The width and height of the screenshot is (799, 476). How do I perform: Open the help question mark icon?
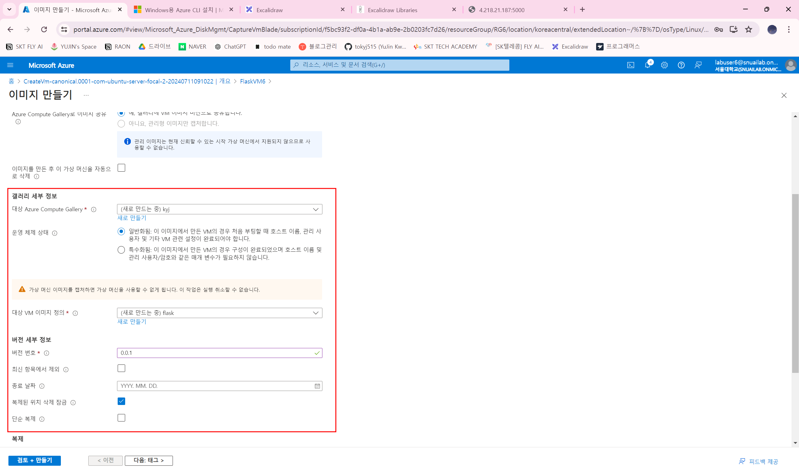(x=681, y=65)
